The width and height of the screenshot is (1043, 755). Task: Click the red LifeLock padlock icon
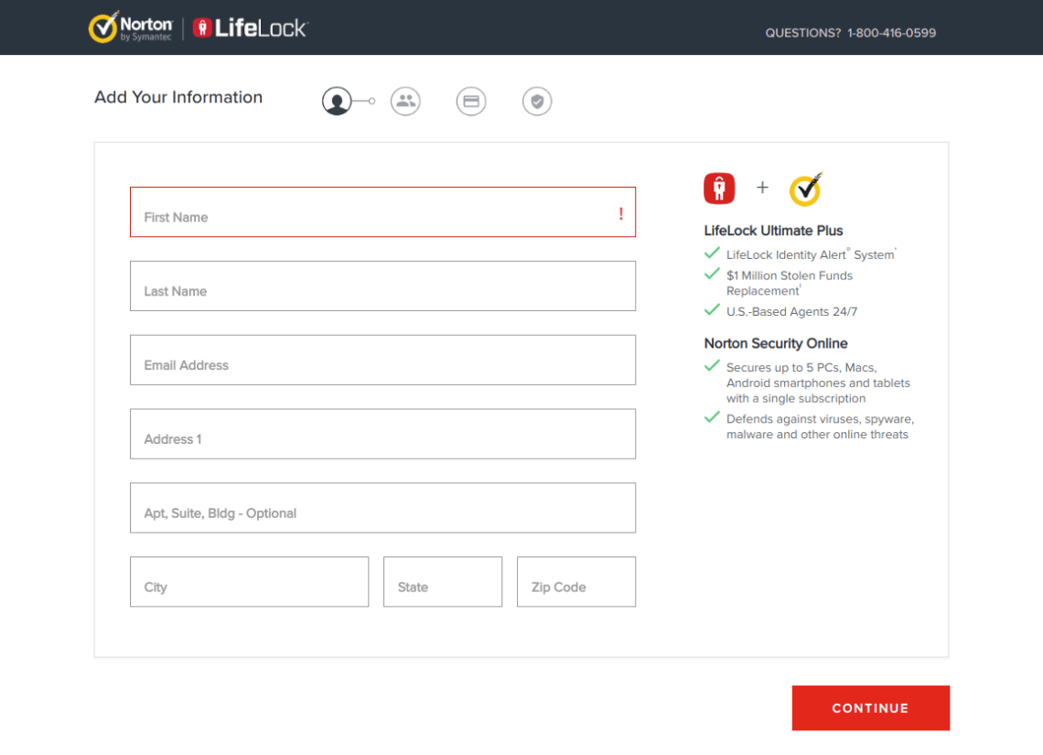(x=718, y=188)
